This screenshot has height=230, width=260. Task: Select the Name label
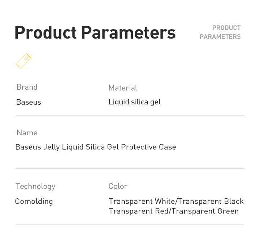point(27,133)
